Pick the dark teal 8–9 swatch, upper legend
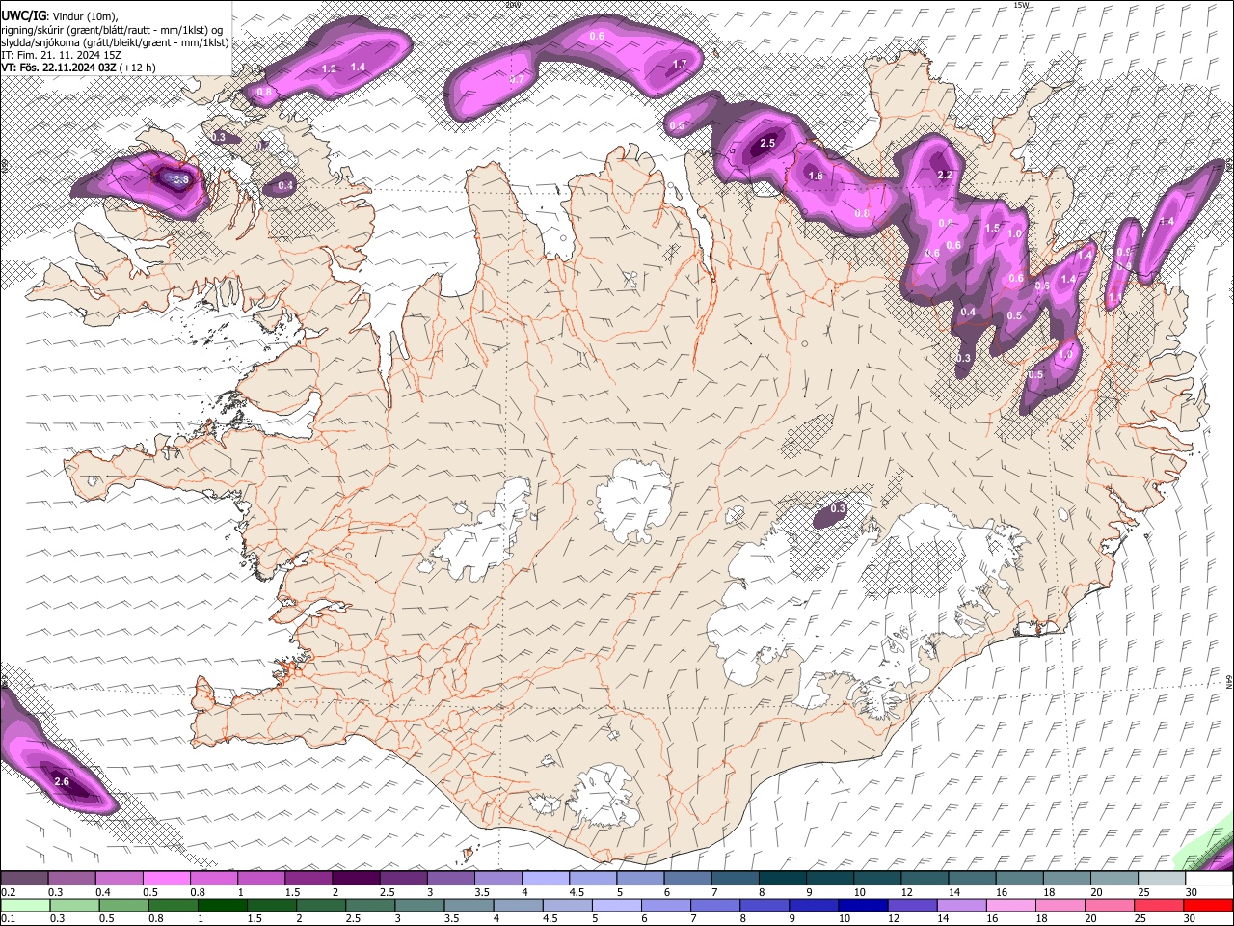The height and width of the screenshot is (926, 1234). pos(782,879)
